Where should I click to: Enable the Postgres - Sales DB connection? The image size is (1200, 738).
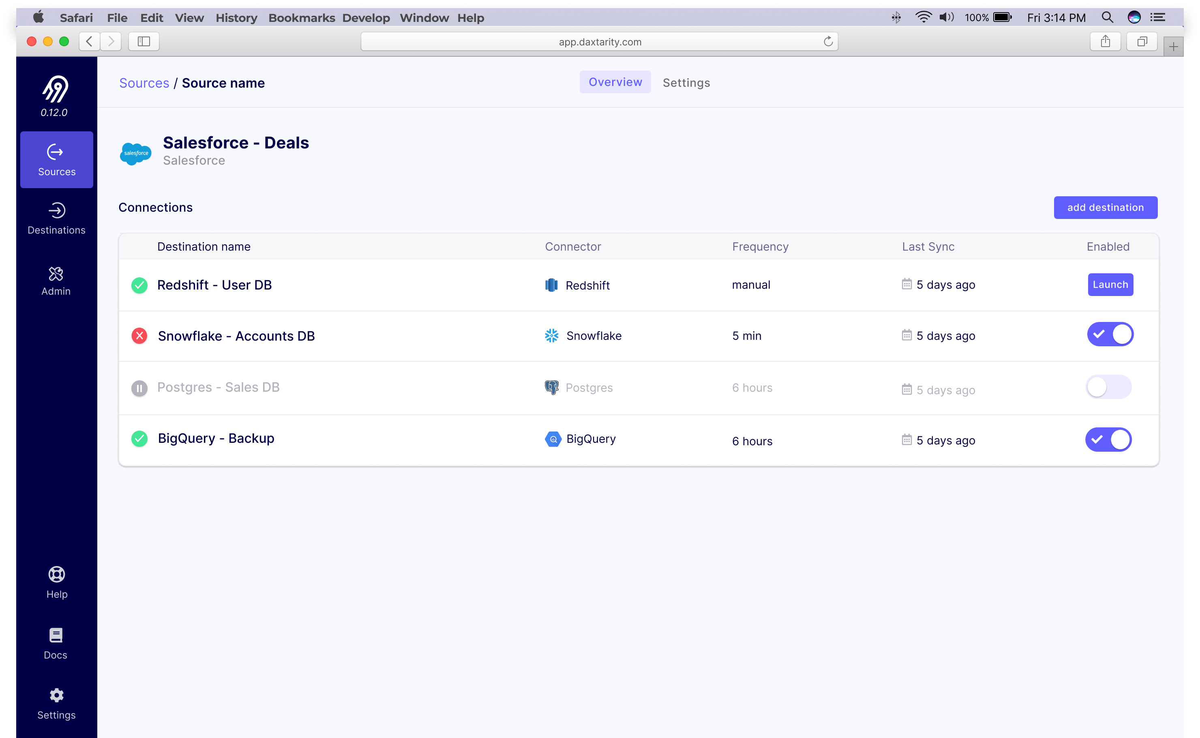tap(1110, 386)
